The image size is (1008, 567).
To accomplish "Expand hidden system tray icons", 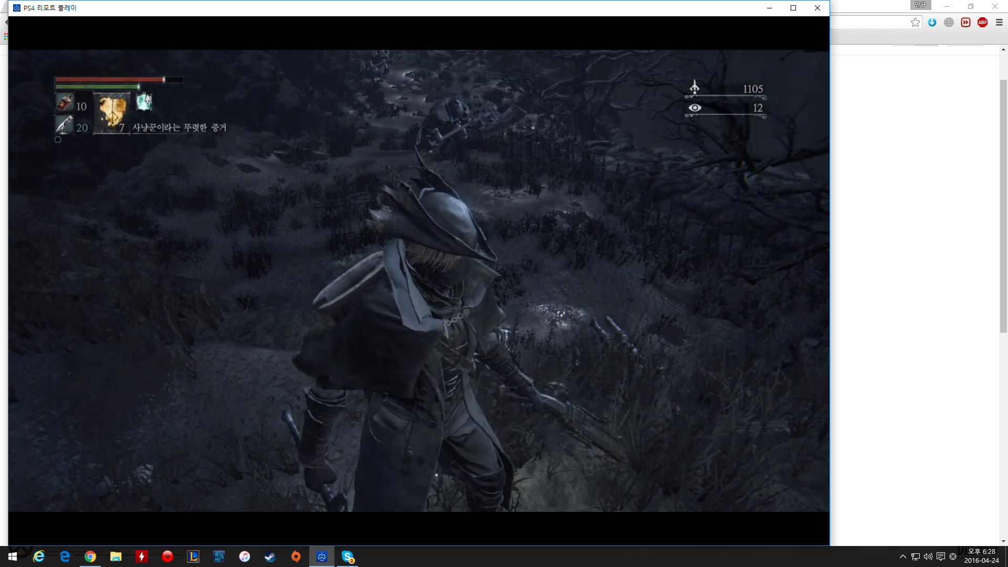I will click(x=902, y=556).
